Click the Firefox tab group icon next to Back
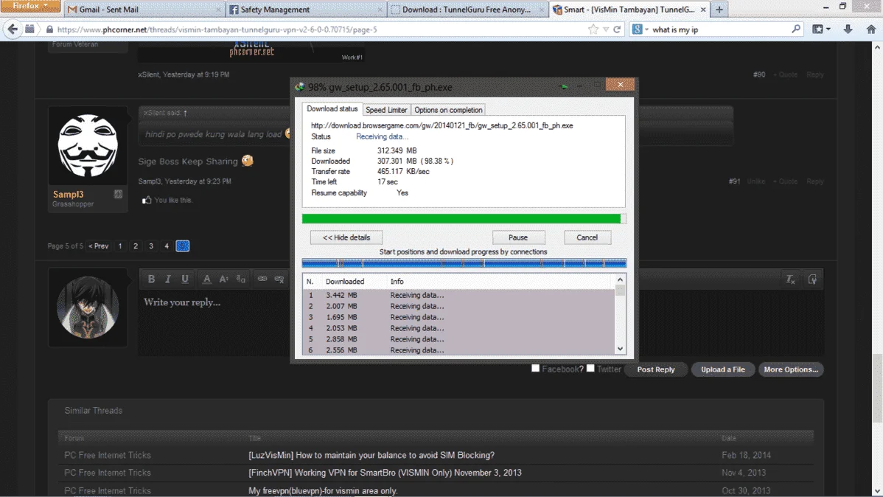Image resolution: width=883 pixels, height=497 pixels. [x=29, y=29]
